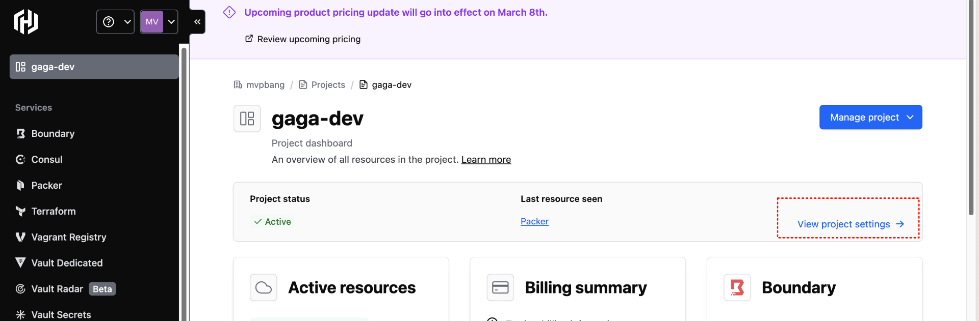Open Vagrant Registry in sidebar

point(68,237)
